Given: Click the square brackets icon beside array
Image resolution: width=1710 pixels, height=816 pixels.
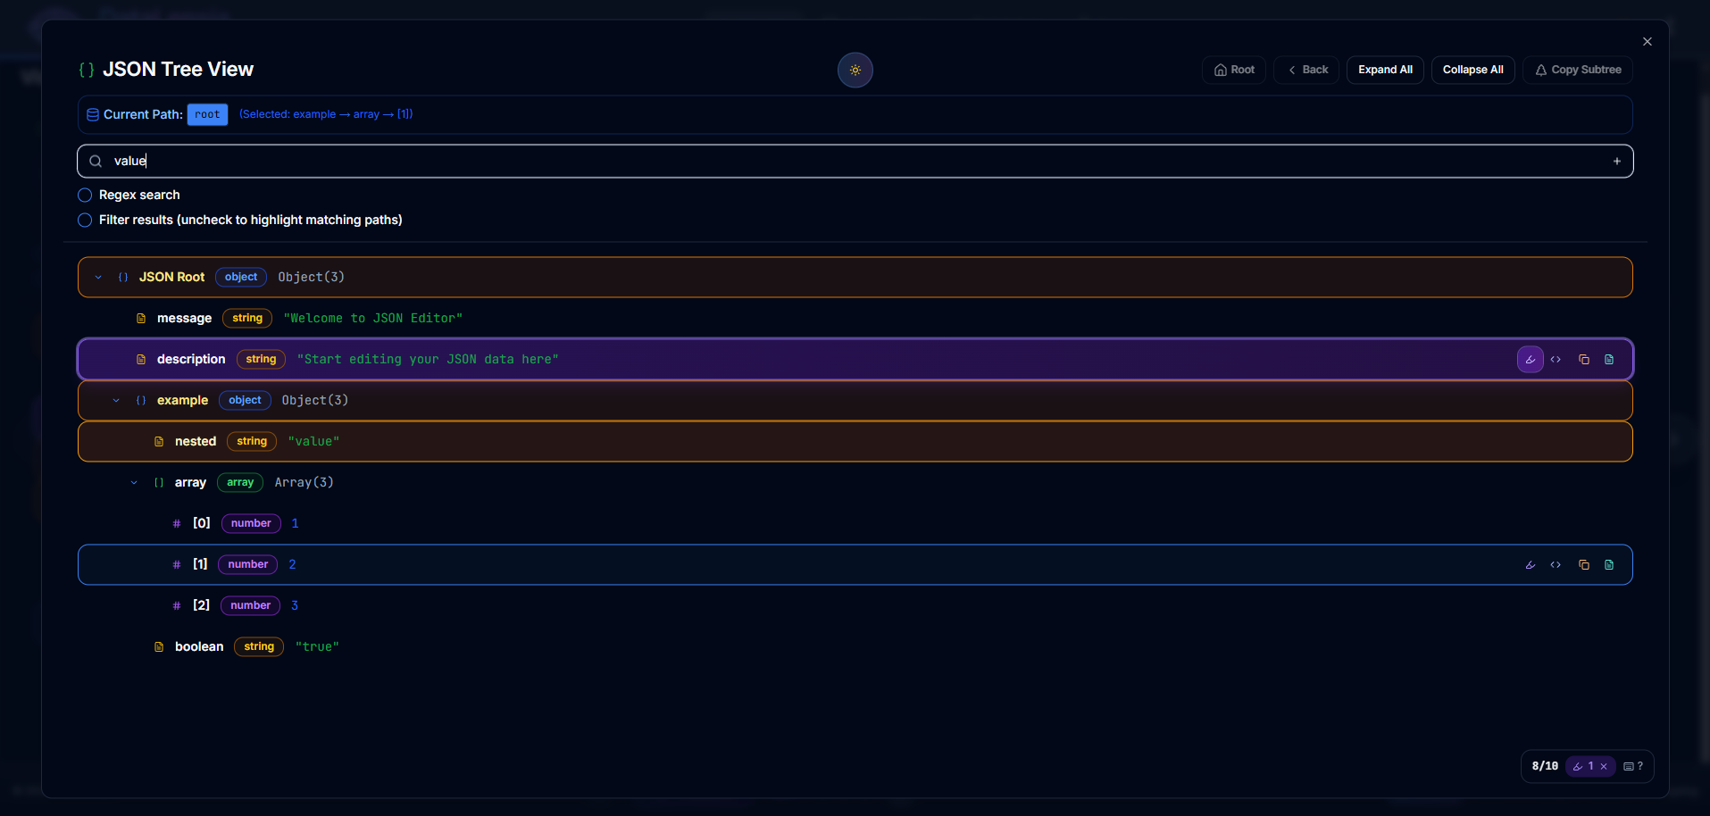Looking at the screenshot, I should [159, 483].
